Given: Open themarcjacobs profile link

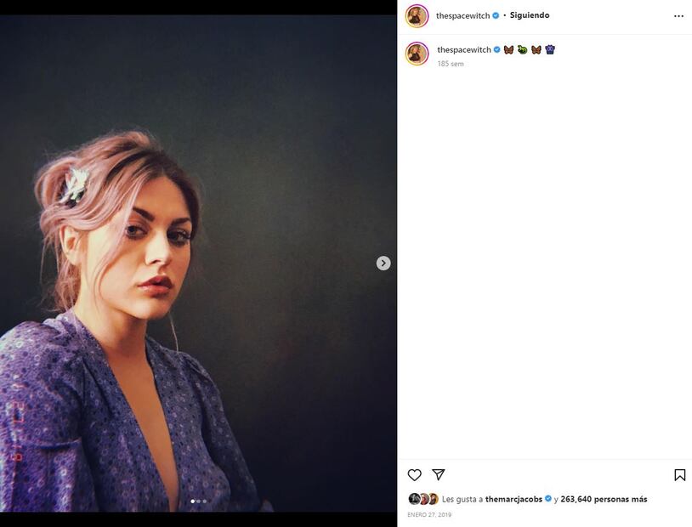Looking at the screenshot, I should coord(513,499).
